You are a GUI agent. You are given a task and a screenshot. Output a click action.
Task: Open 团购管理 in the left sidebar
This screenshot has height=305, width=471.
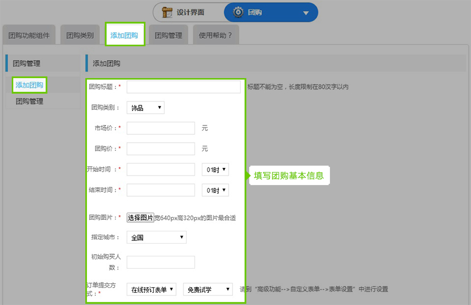[30, 101]
